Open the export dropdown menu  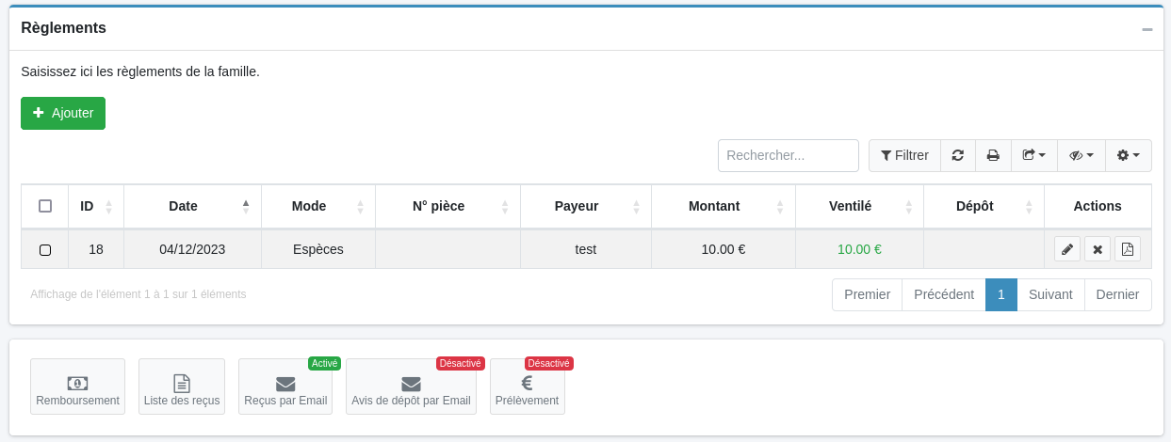tap(1034, 155)
